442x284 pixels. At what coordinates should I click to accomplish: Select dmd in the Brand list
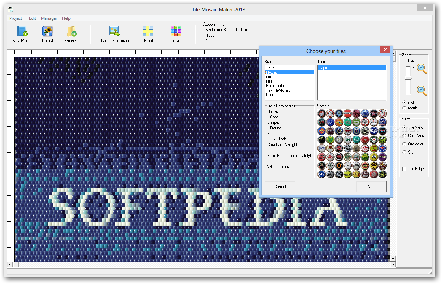click(289, 77)
